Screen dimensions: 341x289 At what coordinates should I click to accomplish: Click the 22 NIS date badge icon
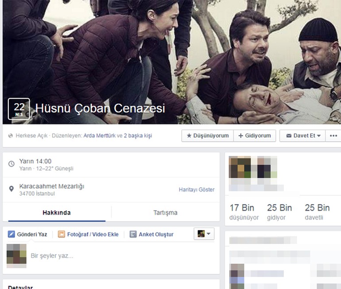tap(19, 109)
